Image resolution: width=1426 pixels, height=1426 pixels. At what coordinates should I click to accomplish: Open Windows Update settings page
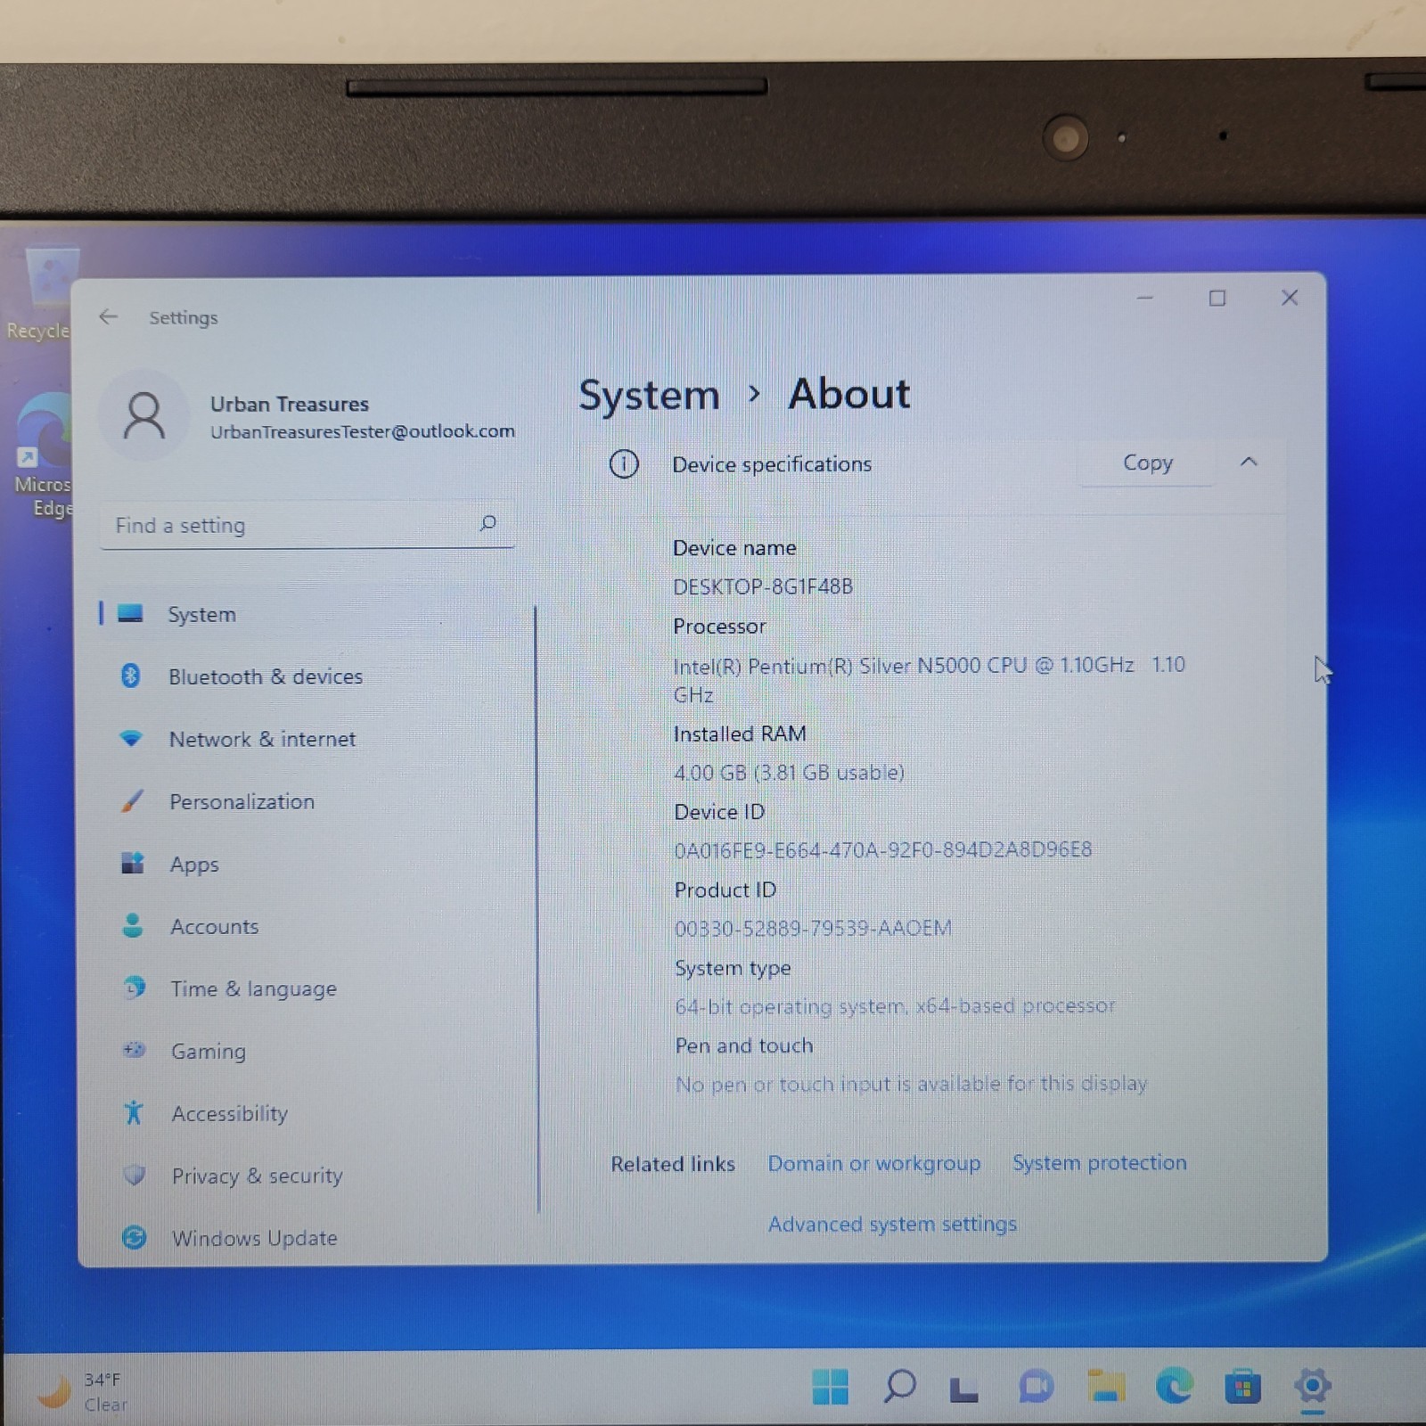(x=307, y=1238)
